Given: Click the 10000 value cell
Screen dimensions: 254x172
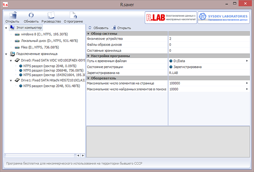Looking at the screenshot, I should tap(209, 89).
